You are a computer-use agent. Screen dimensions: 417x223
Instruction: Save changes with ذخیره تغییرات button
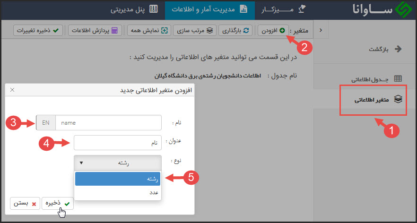pos(38,31)
